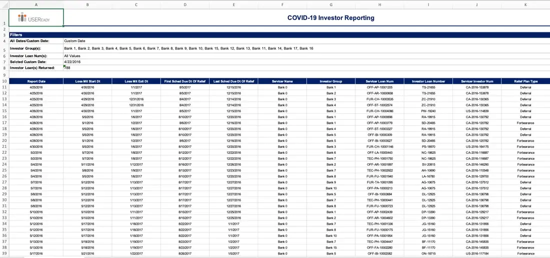Click the '788' loans returned value
The width and height of the screenshot is (550, 258).
click(x=67, y=68)
